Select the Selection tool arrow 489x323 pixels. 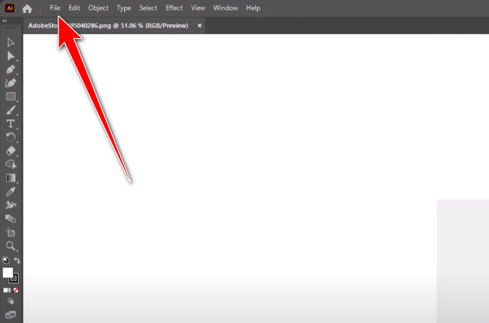(10, 42)
